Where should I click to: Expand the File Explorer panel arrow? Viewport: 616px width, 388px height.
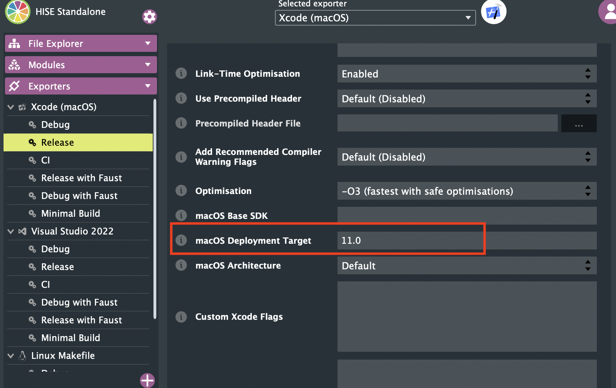[x=148, y=43]
